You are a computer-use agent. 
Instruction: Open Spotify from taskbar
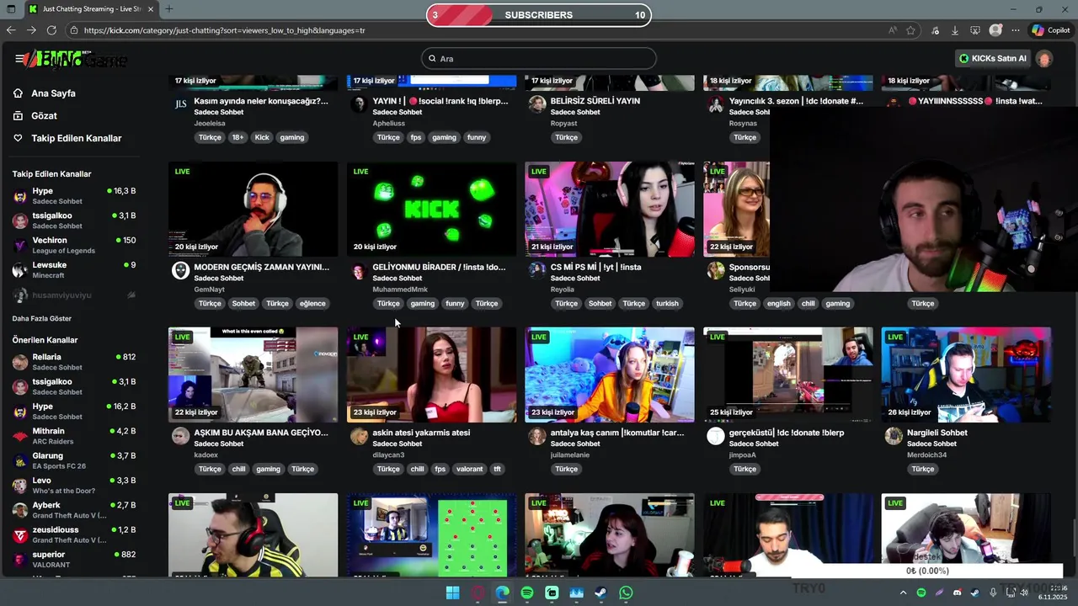click(x=527, y=593)
